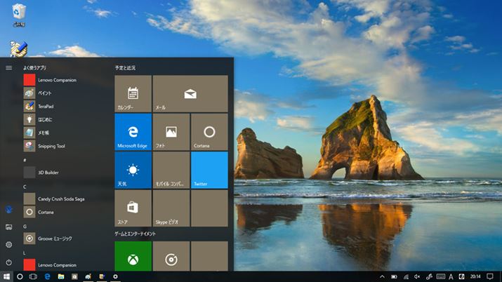
Task: Open the Photos (フォト) tile
Action: (x=171, y=132)
